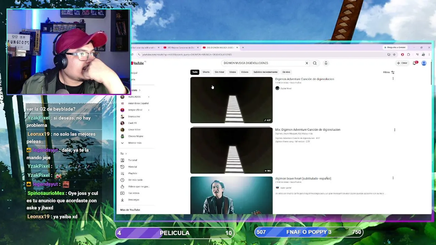Close the DIGIMON MUSICA DIGIEVOLUCIONES tab
436x245 pixels.
(237, 48)
